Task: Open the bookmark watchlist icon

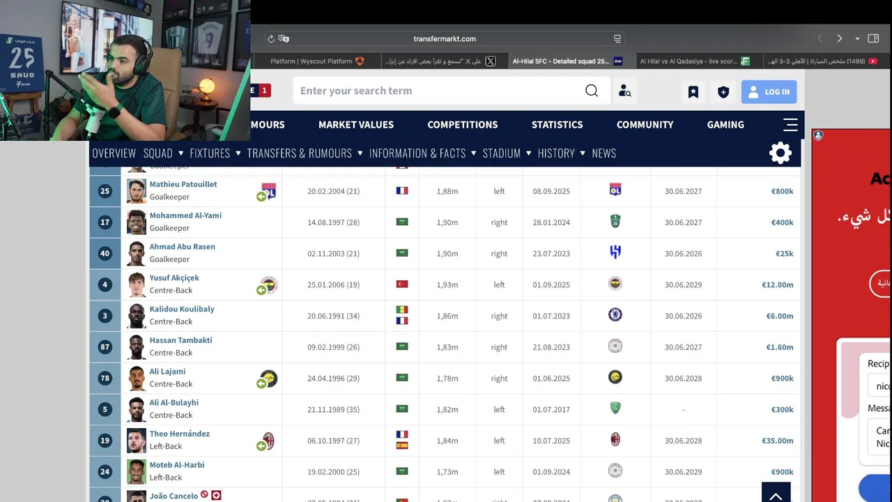Action: click(x=693, y=92)
